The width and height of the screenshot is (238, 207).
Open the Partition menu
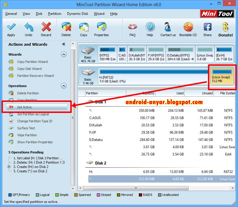tap(55, 14)
